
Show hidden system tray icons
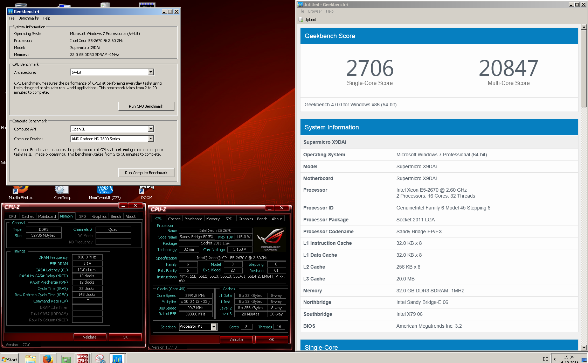554,359
